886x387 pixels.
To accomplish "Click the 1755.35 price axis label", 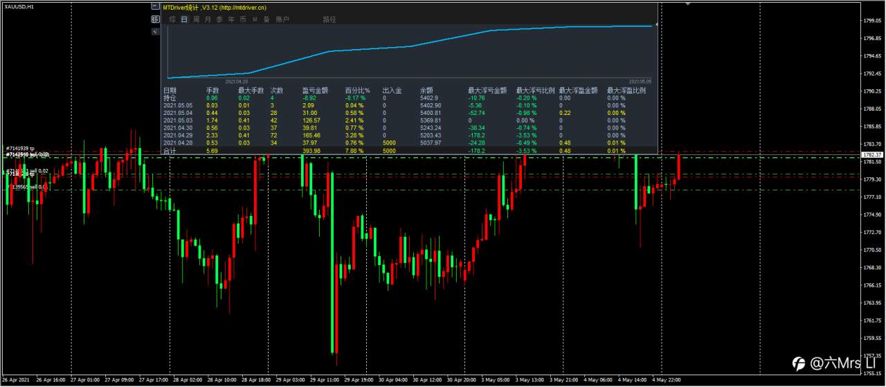I will click(x=873, y=373).
